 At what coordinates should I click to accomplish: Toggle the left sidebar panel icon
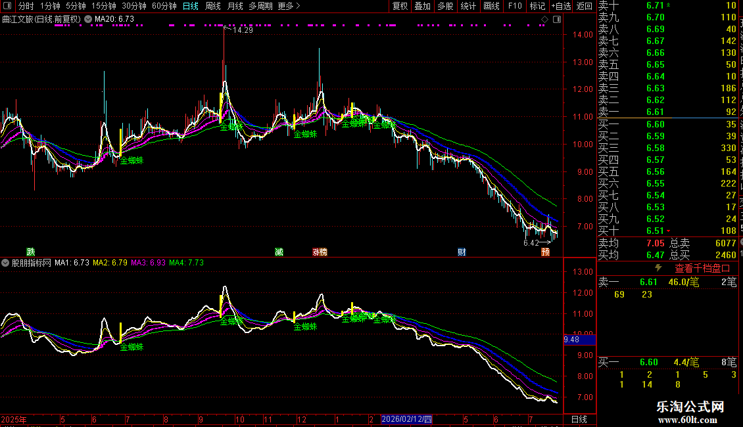[x=7, y=6]
